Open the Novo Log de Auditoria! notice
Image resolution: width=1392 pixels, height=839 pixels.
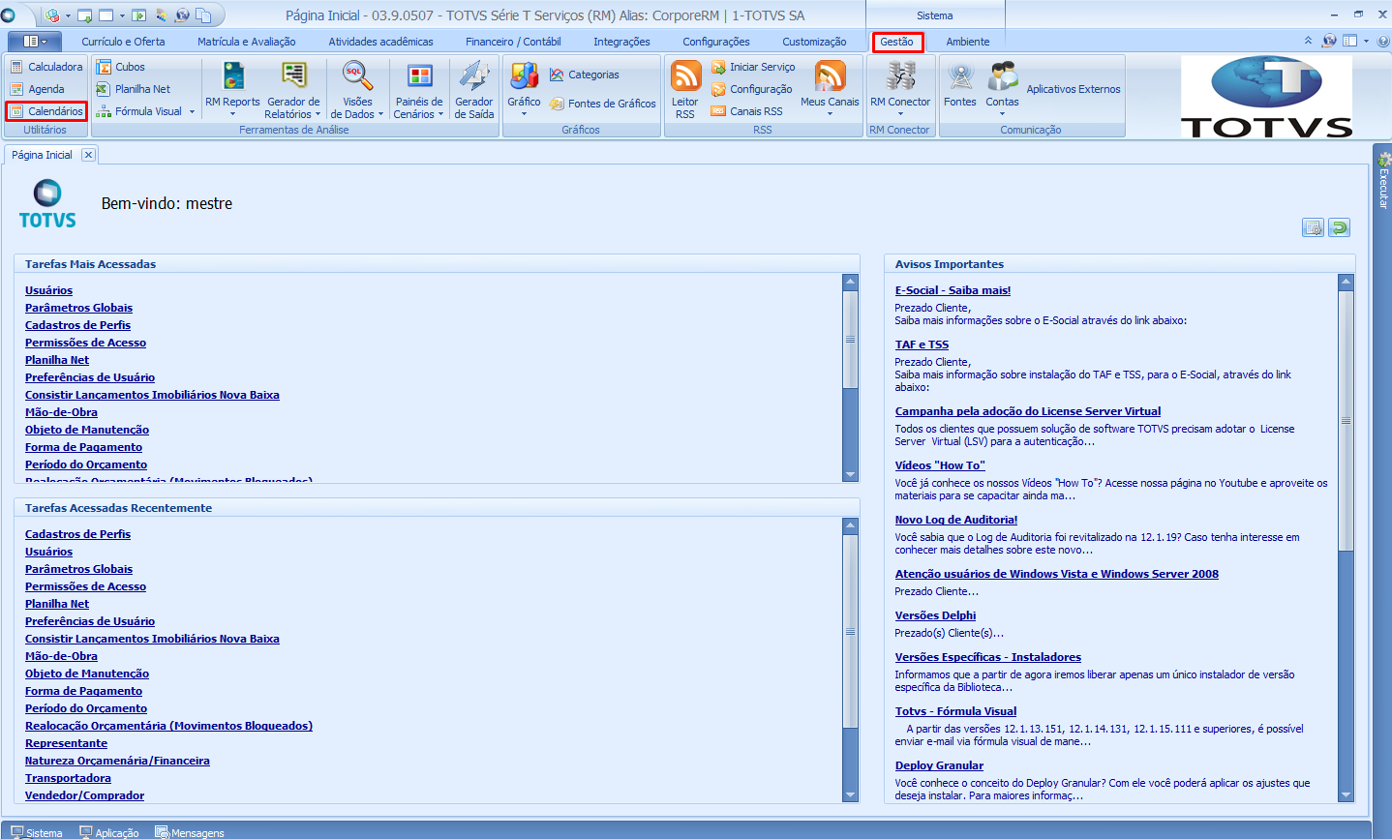[x=956, y=520]
